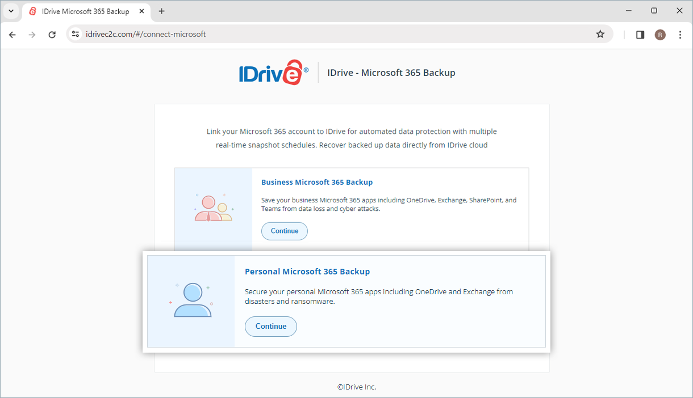This screenshot has width=693, height=398.
Task: Open site information icon in address bar
Action: coord(76,34)
